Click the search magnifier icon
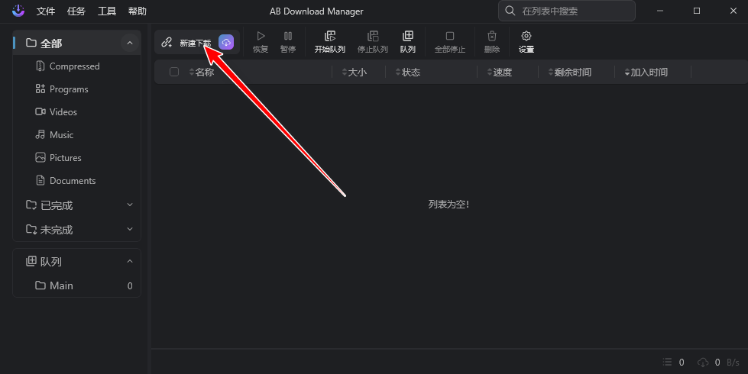The height and width of the screenshot is (374, 748). [510, 11]
